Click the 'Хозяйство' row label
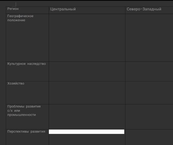 click(x=16, y=83)
